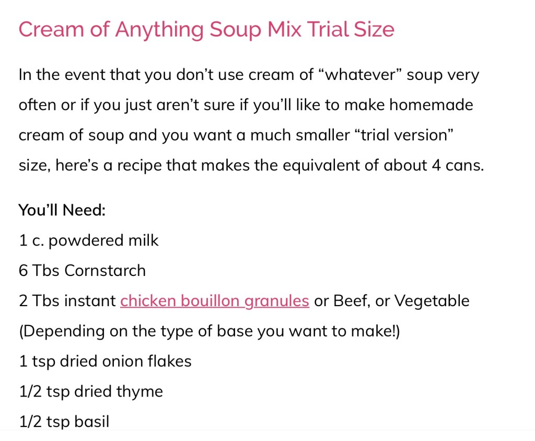Click the "You'll Need:" bold label
Image resolution: width=535 pixels, height=441 pixels.
click(62, 210)
